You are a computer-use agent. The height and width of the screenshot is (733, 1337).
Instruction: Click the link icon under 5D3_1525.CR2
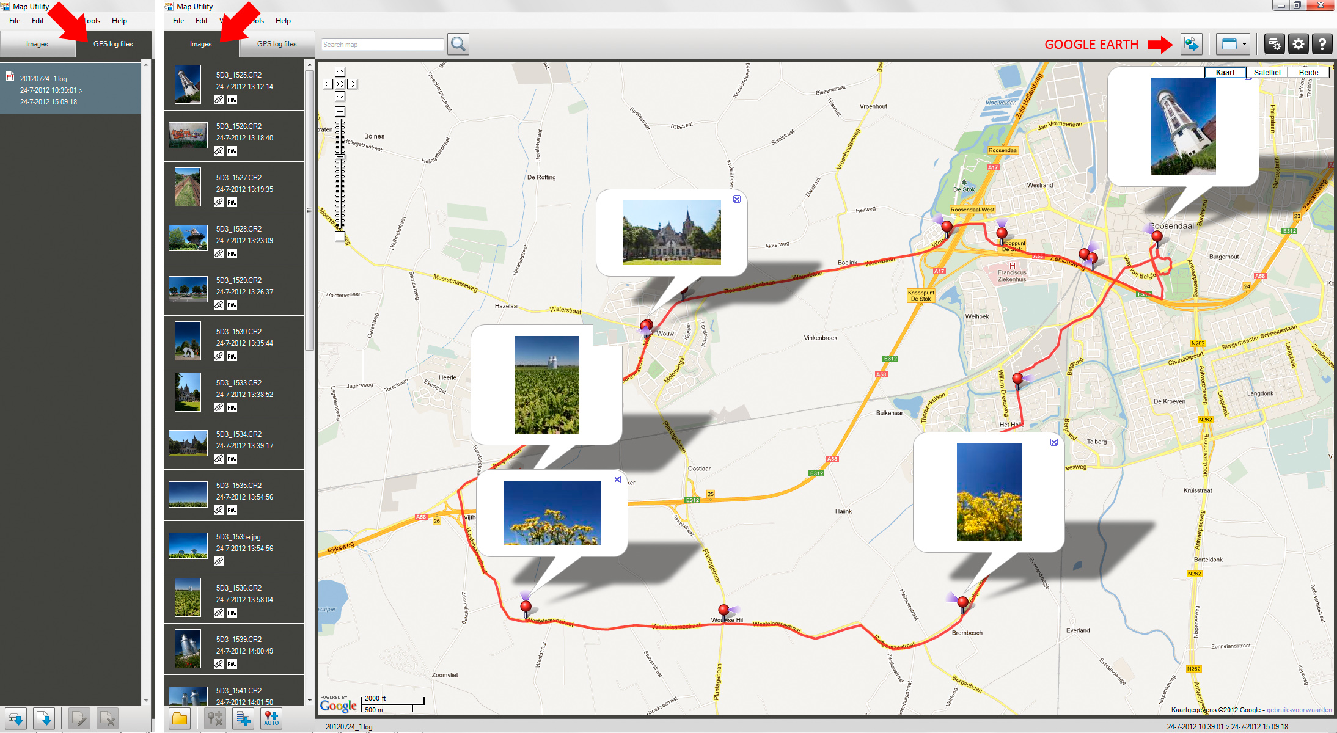[218, 100]
